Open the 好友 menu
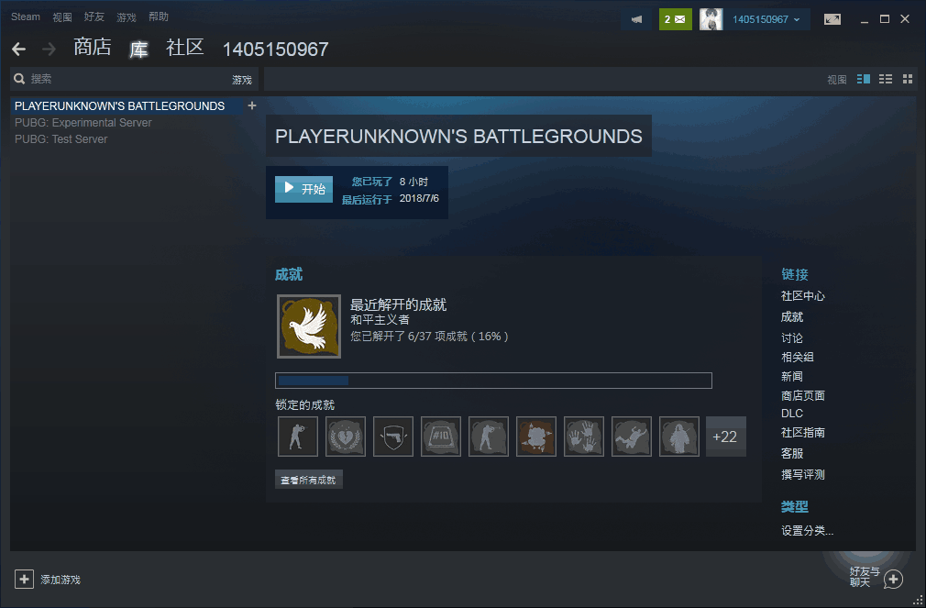926x608 pixels. tap(94, 17)
